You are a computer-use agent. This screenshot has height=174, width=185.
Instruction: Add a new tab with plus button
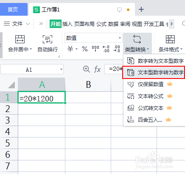click(141, 9)
